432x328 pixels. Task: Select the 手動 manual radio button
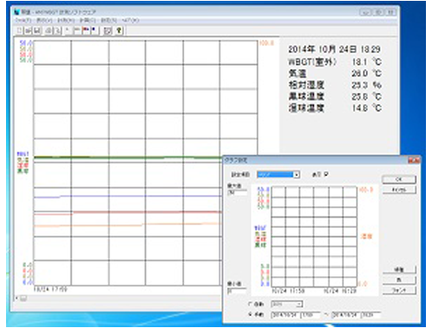pyautogui.click(x=251, y=315)
